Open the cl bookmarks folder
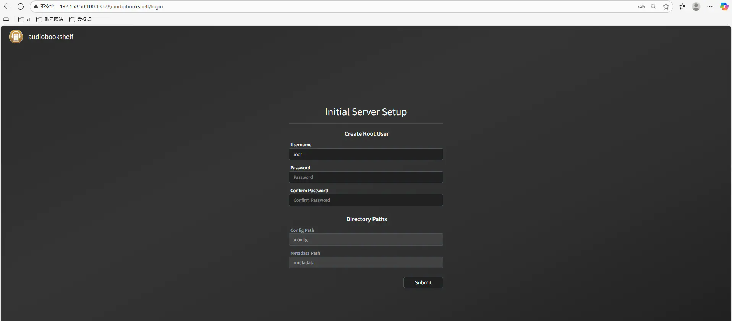The image size is (732, 321). (x=24, y=19)
